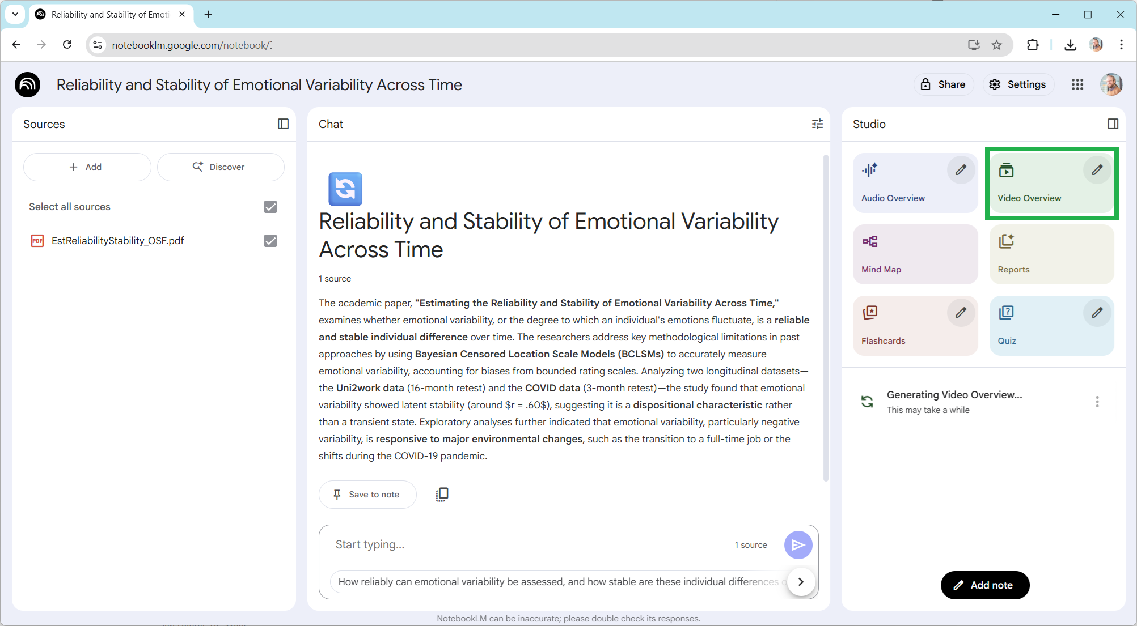This screenshot has height=626, width=1137.
Task: Collapse the Studio panel
Action: tap(1113, 124)
